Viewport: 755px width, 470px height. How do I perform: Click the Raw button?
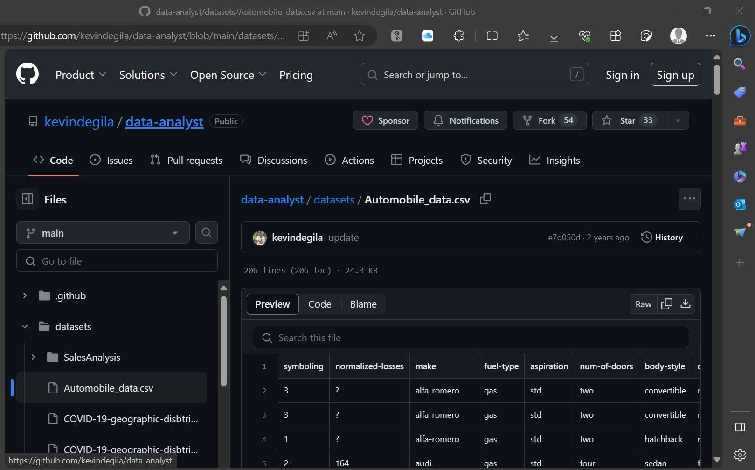643,304
